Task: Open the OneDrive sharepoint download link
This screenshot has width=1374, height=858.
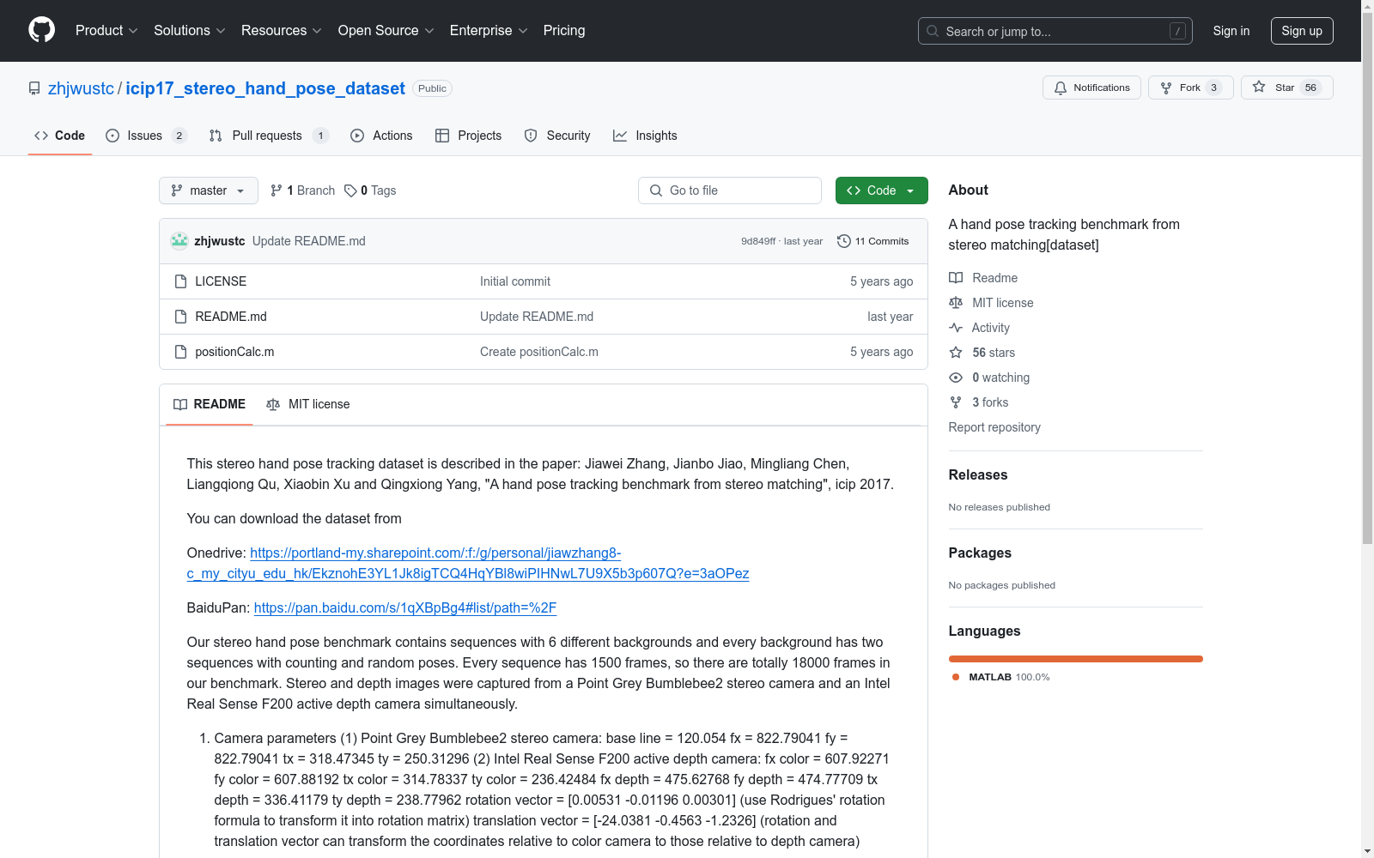Action: [x=468, y=563]
